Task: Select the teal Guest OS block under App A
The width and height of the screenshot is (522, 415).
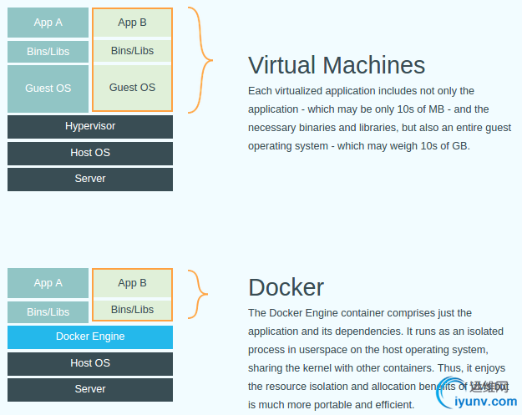Action: coord(48,89)
